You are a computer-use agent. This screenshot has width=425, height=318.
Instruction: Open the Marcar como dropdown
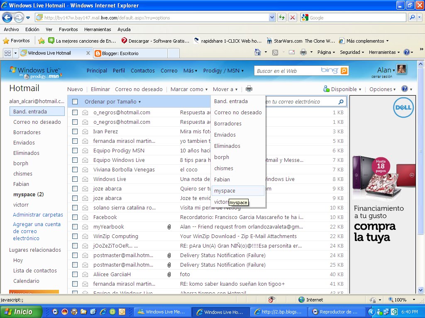[x=189, y=89]
